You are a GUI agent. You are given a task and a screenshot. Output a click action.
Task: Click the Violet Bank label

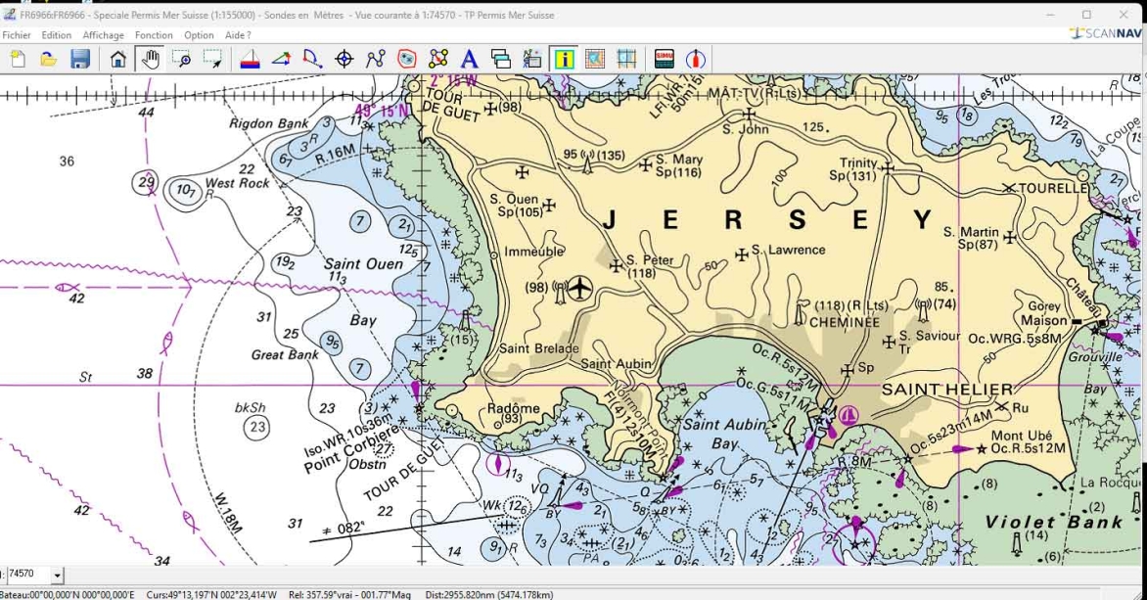coord(1053,522)
